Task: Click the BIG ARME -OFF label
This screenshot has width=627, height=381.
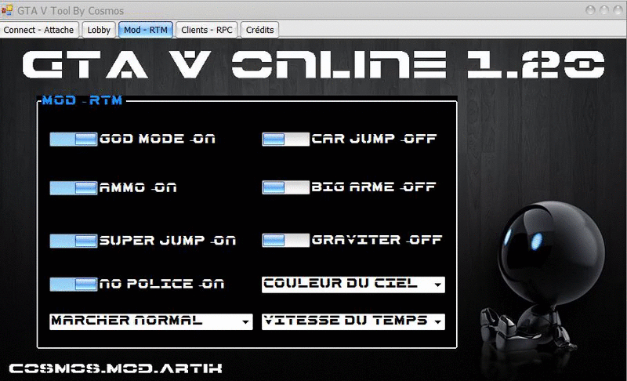Action: click(374, 187)
